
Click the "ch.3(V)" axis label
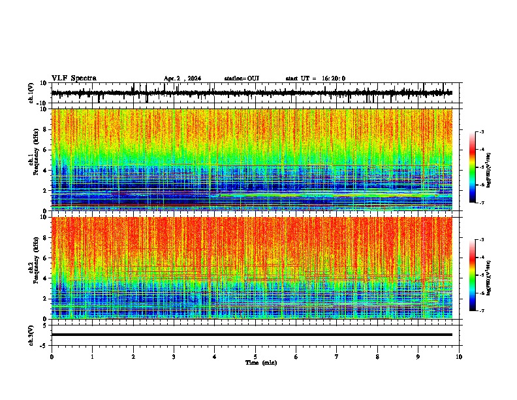coord(31,335)
